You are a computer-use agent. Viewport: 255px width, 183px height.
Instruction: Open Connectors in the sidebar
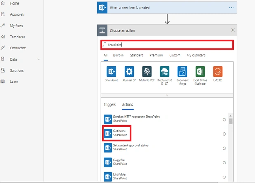coord(18,48)
